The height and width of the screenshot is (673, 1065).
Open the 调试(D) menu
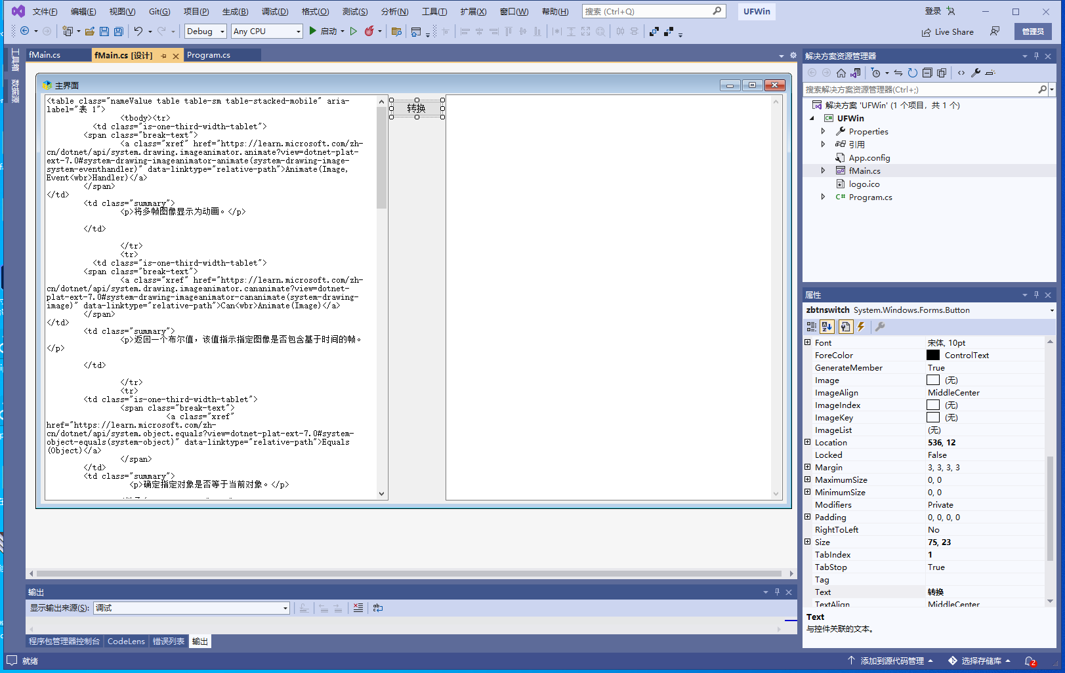(275, 12)
